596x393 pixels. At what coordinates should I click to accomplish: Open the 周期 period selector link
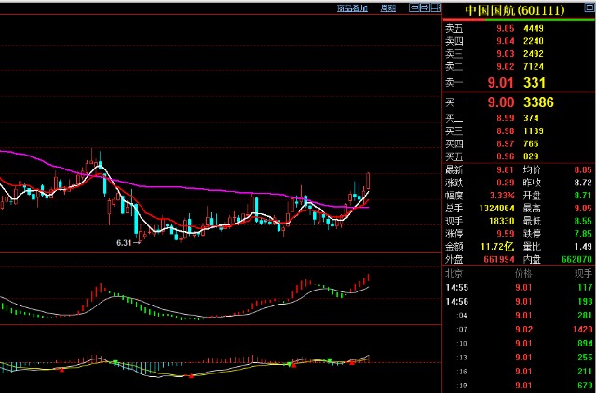pos(388,8)
